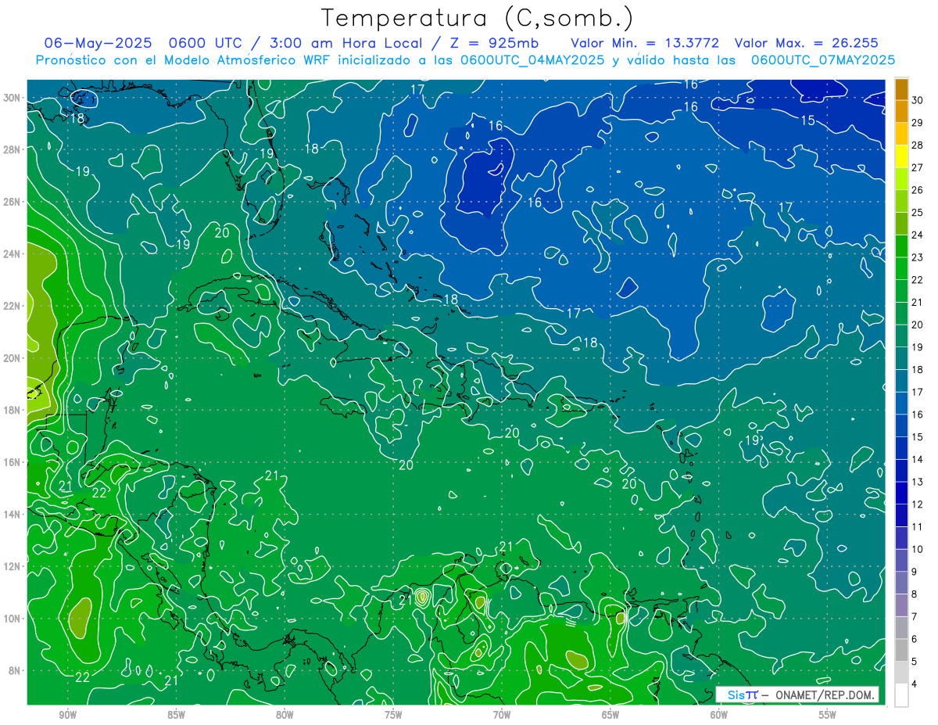
Task: Click the colorbar scale label '24'
Action: (918, 235)
